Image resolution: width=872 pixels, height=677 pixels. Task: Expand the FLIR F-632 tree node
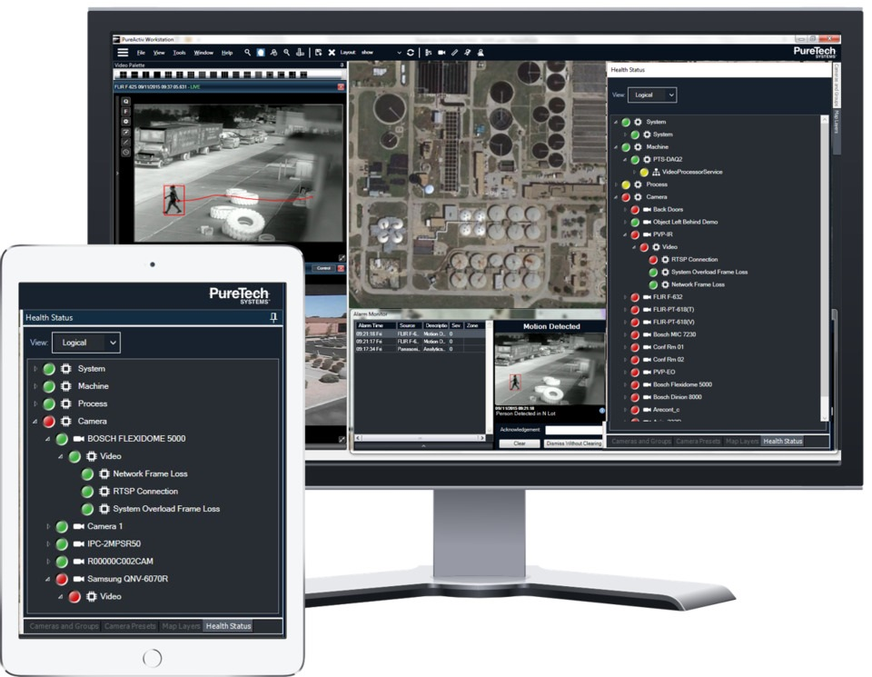[625, 298]
